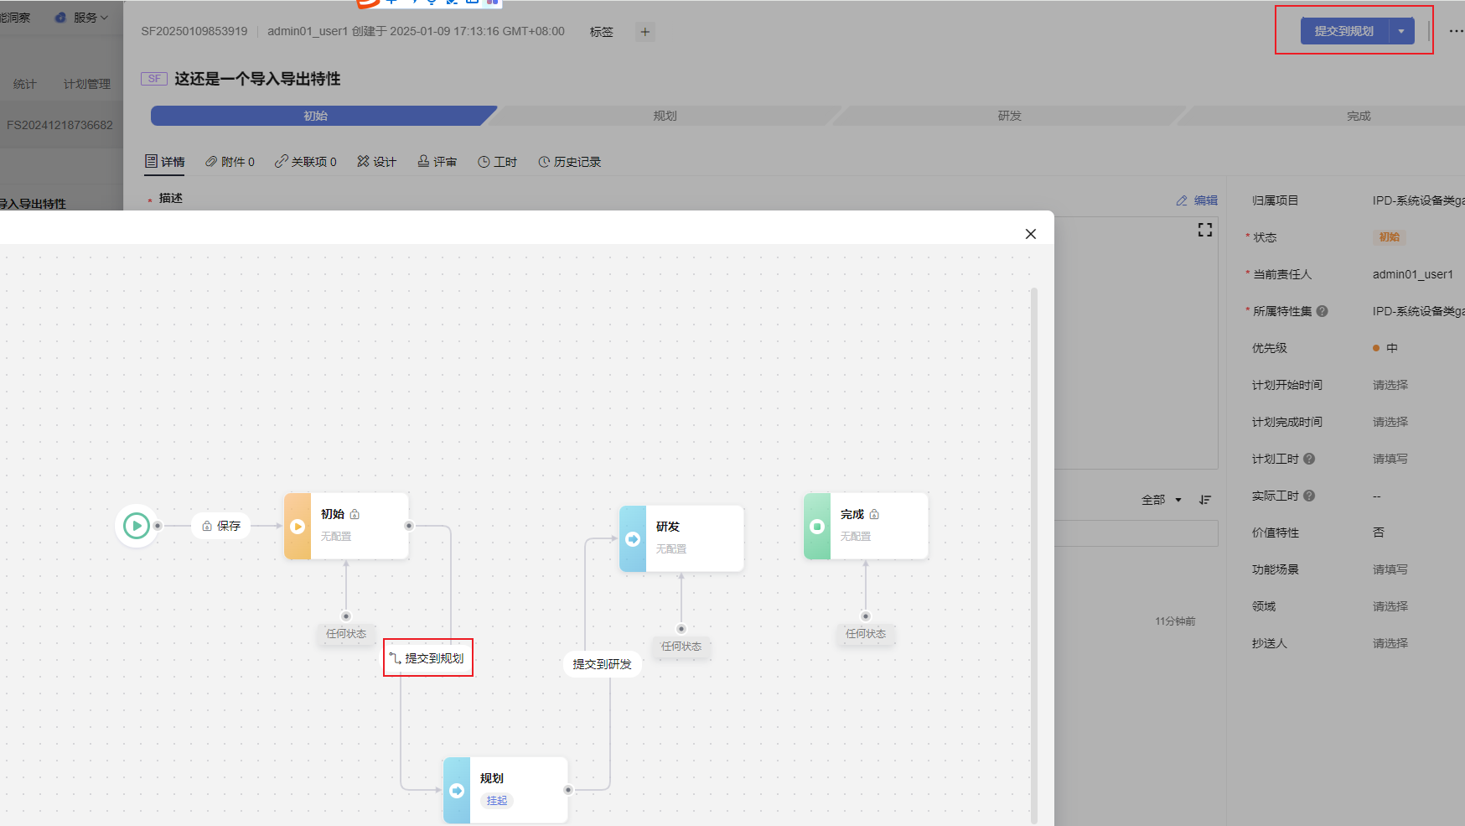Open the more options ellipsis menu
The width and height of the screenshot is (1465, 826).
pyautogui.click(x=1456, y=31)
